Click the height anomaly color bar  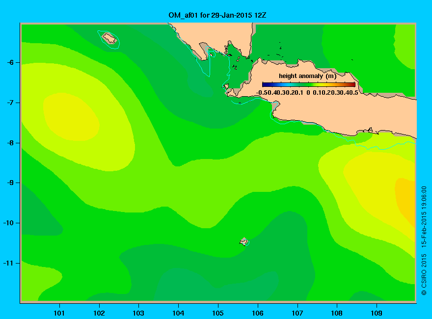tap(309, 84)
